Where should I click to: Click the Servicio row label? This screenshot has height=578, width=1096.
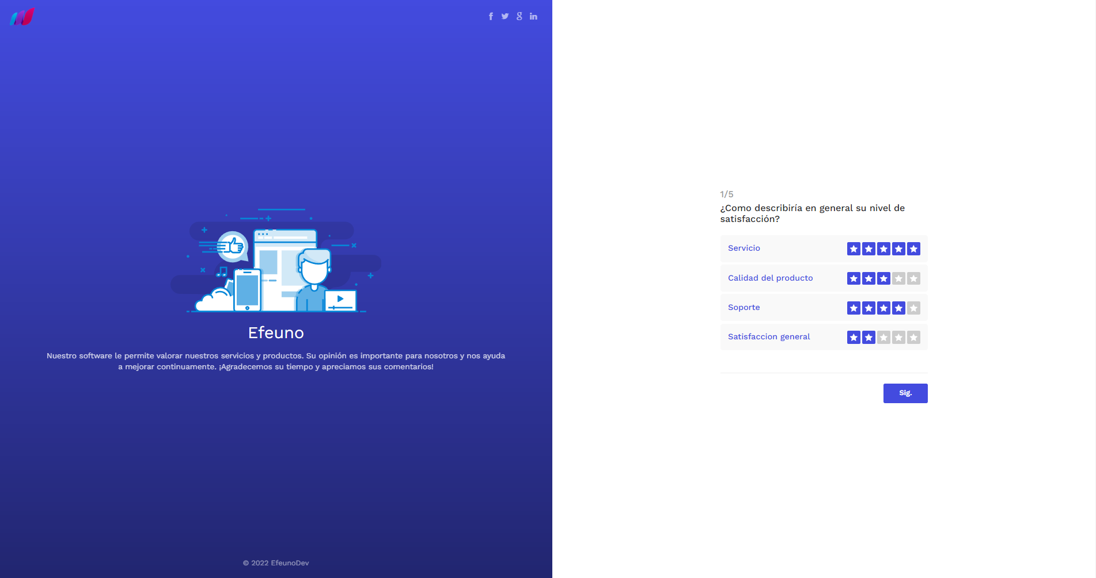[744, 248]
